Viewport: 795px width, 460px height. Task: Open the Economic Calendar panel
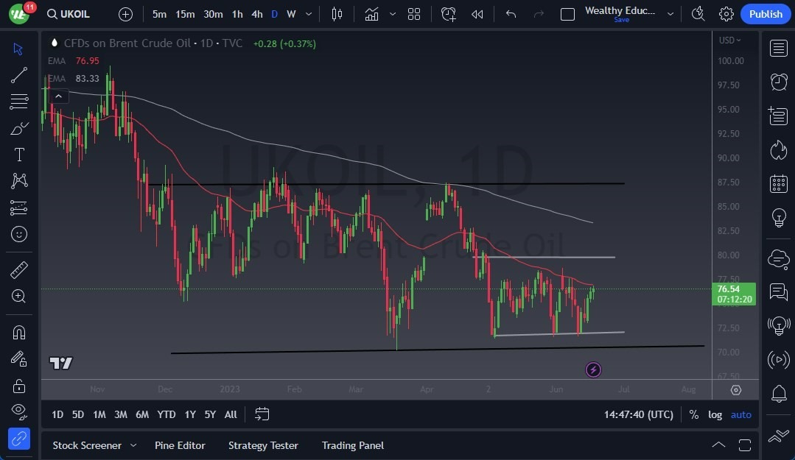(778, 184)
